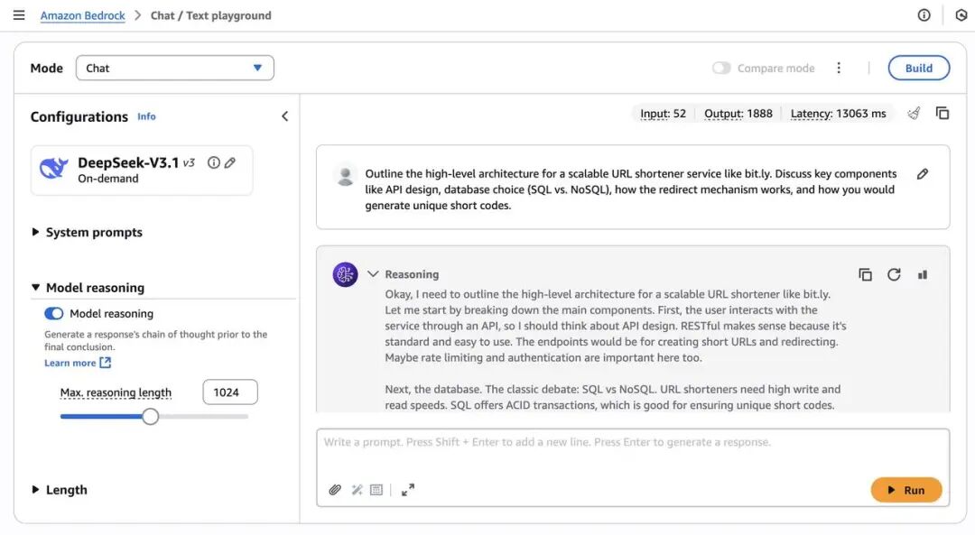Collapse the Configurations panel chevron
Viewport: 975px width, 535px height.
pos(284,116)
